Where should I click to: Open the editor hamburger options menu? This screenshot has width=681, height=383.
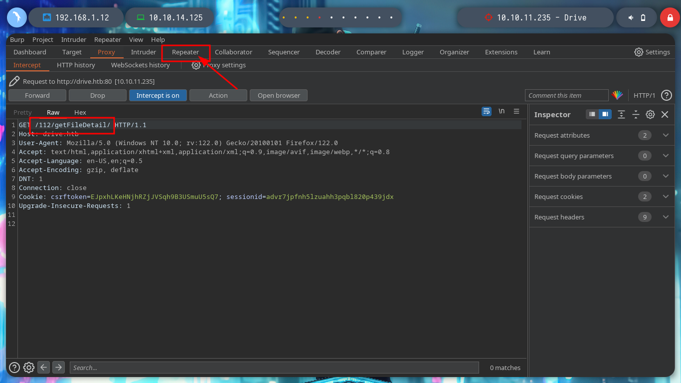[516, 111]
